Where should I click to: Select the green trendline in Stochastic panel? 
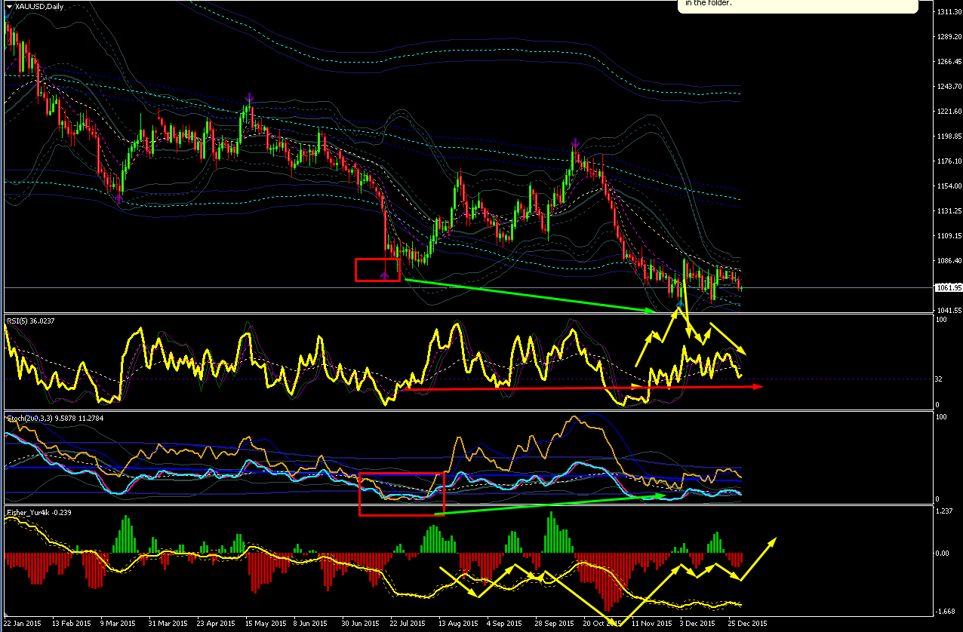point(551,505)
